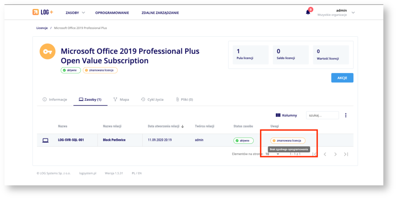396x198 pixels.
Task: Switch to the Informacje tab
Action: (55, 100)
